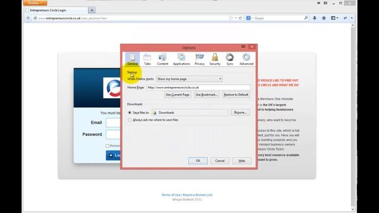Click the Use Bookmark button

pos(207,95)
